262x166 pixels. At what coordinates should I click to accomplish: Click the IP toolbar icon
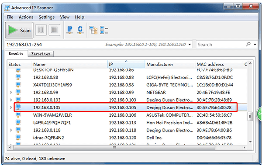coord(70,30)
